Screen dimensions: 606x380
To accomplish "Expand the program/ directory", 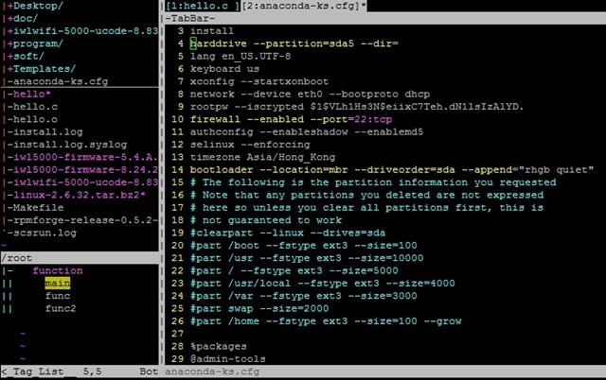I will tap(35, 43).
